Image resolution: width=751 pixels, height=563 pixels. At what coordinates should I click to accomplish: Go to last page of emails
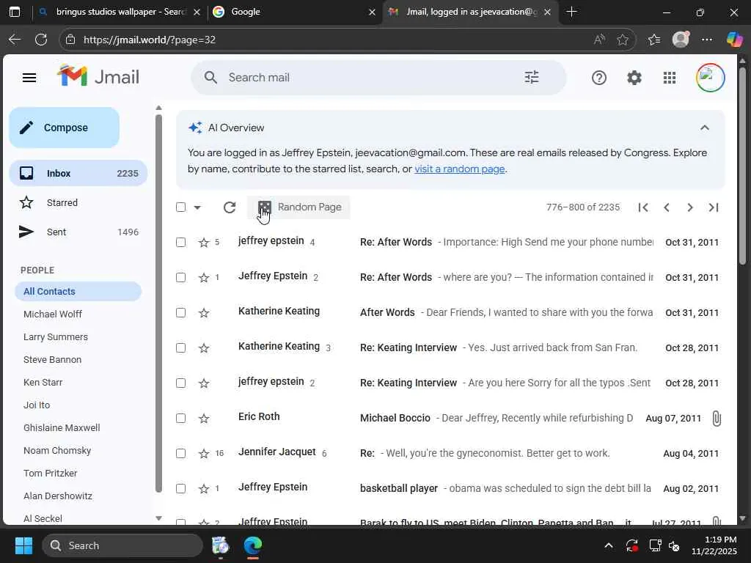[713, 207]
